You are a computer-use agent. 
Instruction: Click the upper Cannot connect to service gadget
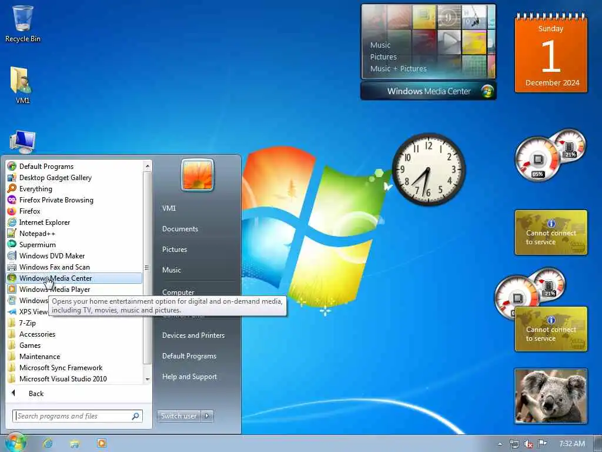coord(551,232)
